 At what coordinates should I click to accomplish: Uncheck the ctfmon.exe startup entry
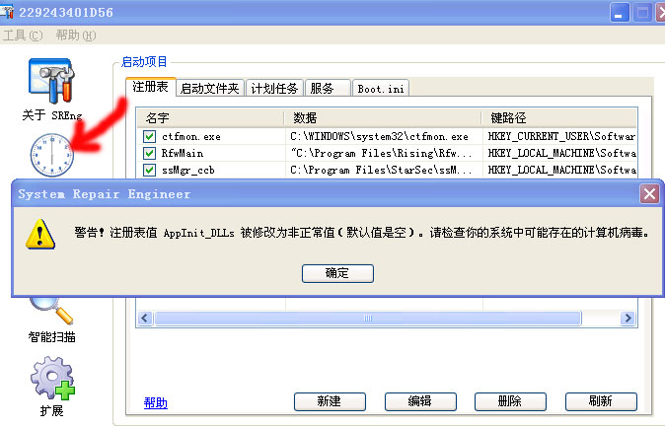pos(149,136)
